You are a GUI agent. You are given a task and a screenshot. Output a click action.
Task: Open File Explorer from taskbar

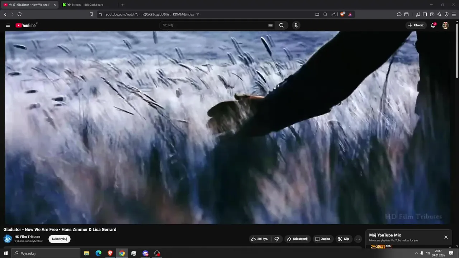coord(87,253)
